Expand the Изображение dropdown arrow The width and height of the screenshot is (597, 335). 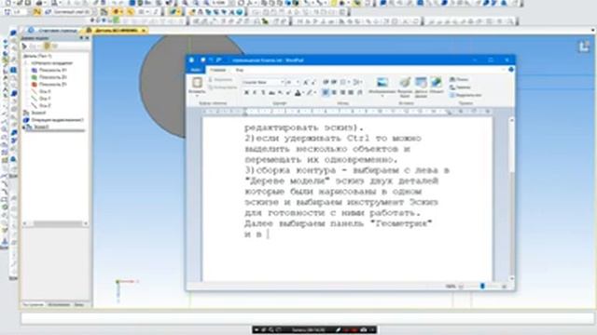(382, 96)
